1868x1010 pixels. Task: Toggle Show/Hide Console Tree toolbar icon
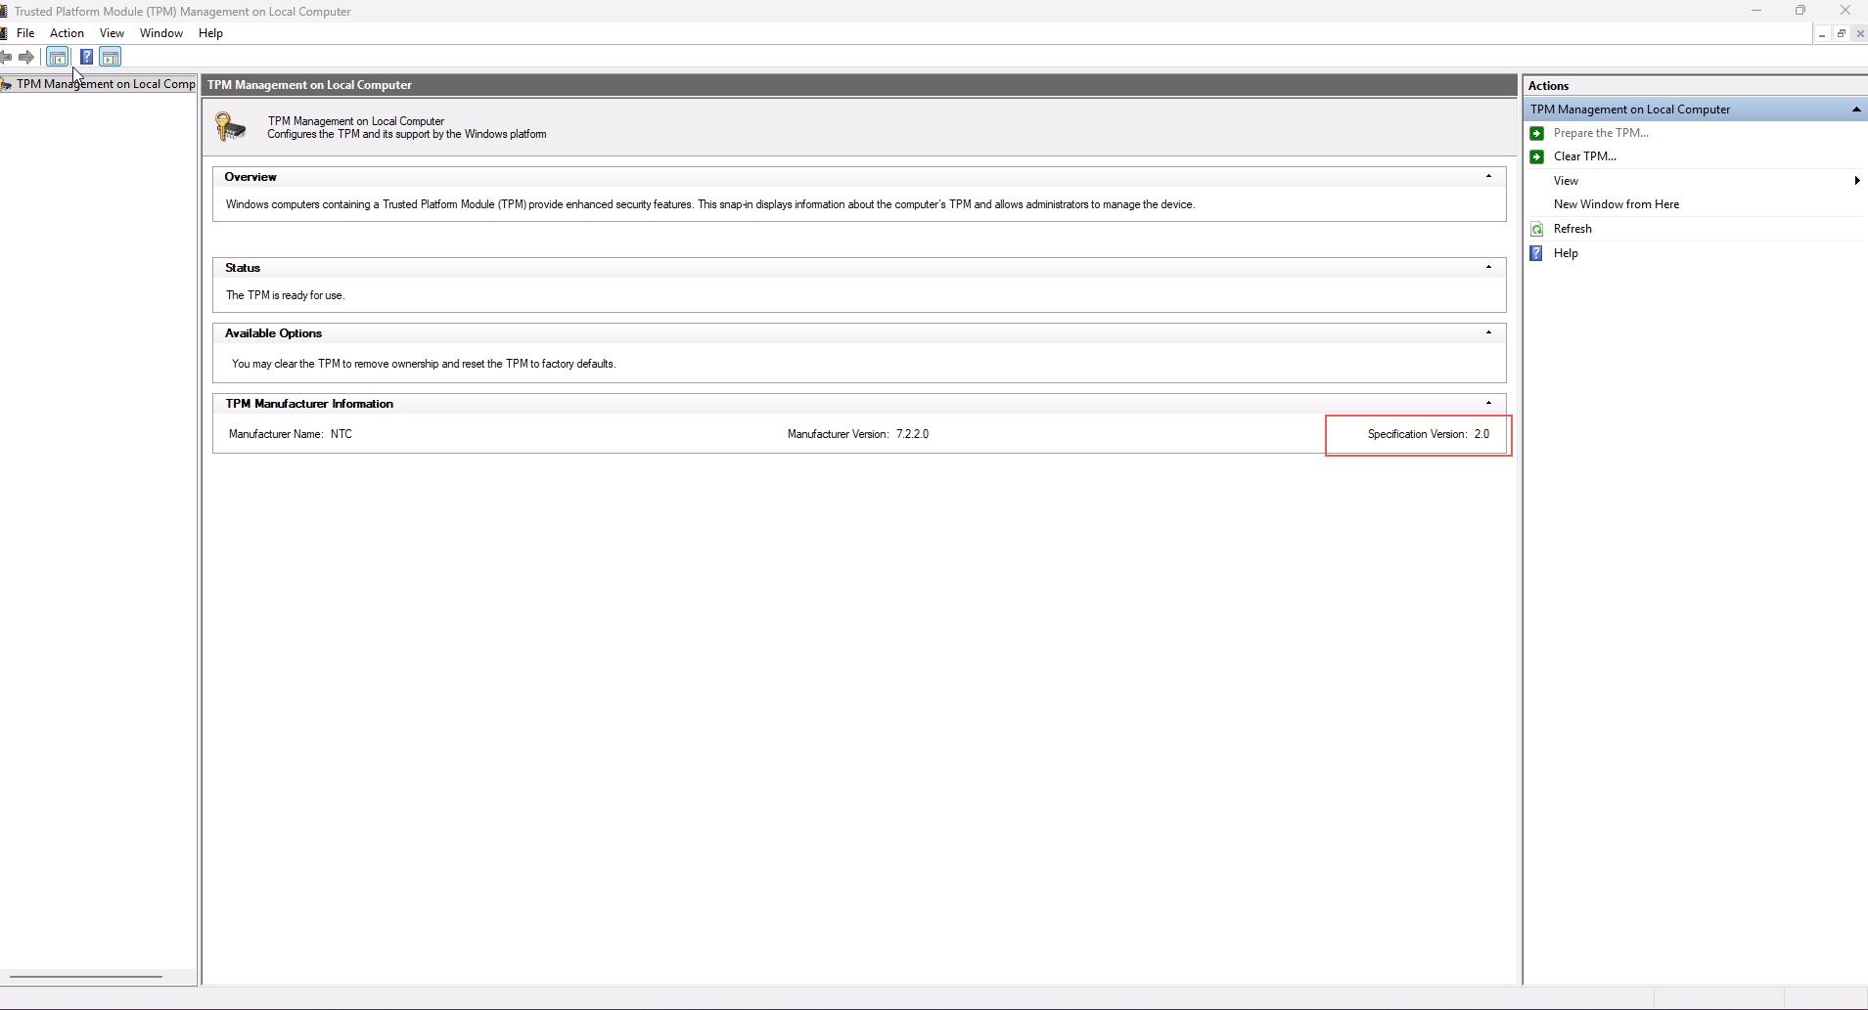(x=58, y=57)
